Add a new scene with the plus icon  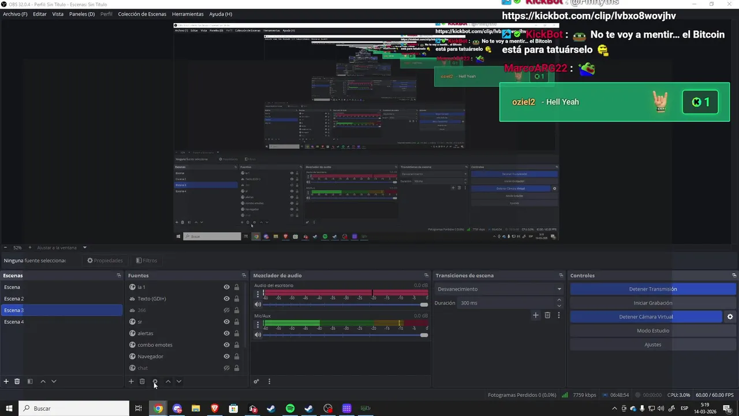[x=6, y=381]
